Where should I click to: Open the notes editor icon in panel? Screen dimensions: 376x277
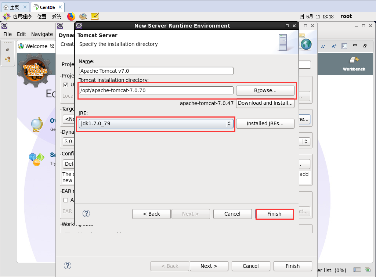click(95, 17)
